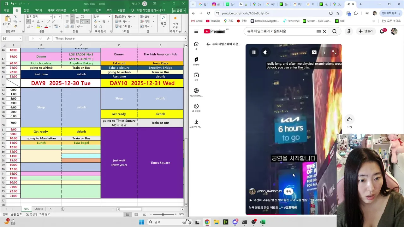Open Shorts in YouTube sidebar
This screenshot has width=404, height=227.
[196, 61]
